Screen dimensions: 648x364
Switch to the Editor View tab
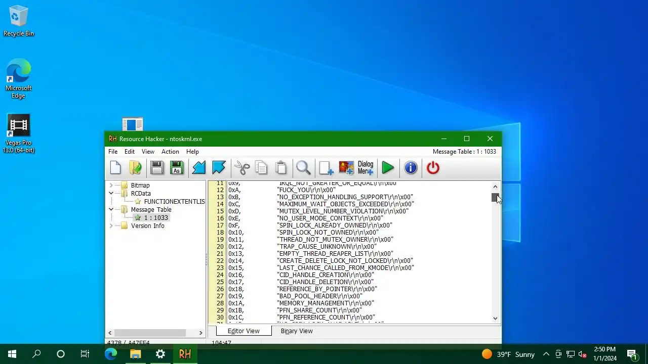tap(244, 331)
